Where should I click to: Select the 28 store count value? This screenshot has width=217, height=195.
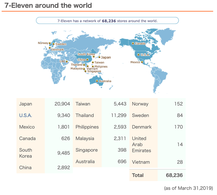pos(180,162)
